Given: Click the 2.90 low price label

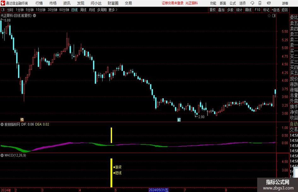Looking at the screenshot, I should [x=201, y=117].
